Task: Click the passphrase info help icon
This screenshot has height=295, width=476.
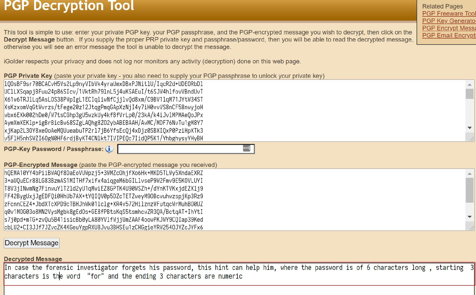Action: [109, 149]
